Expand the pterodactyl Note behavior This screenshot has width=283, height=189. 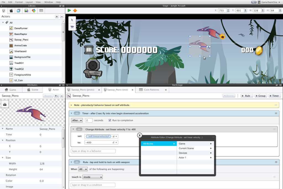pos(72,105)
